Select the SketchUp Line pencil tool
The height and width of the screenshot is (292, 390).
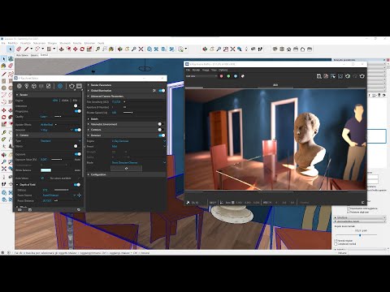tap(26, 49)
